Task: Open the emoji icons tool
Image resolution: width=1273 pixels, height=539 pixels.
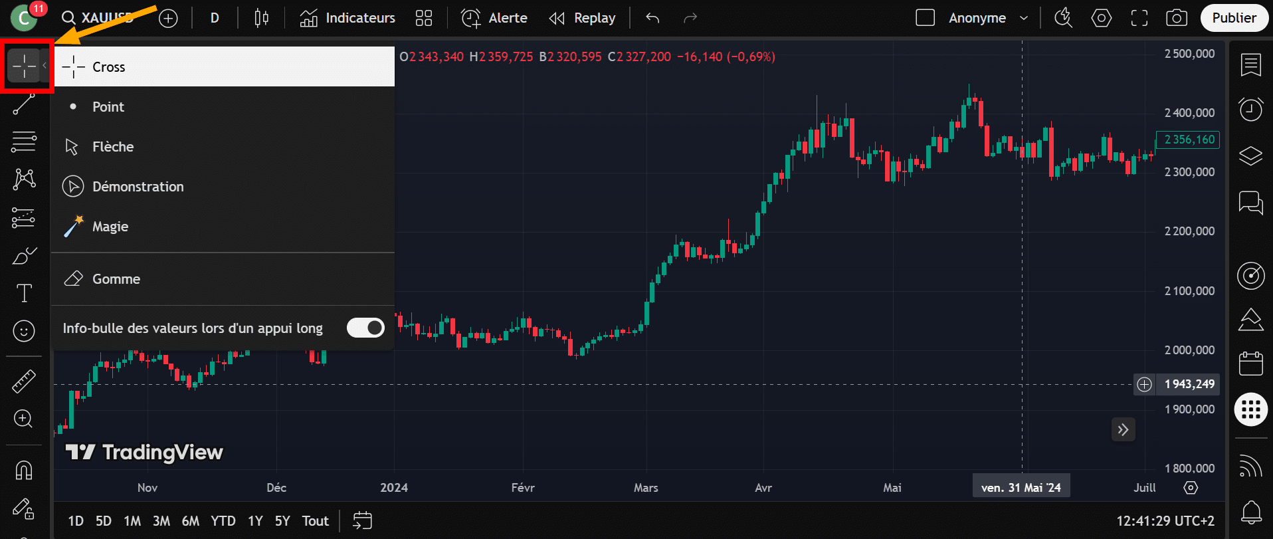Action: 24,331
